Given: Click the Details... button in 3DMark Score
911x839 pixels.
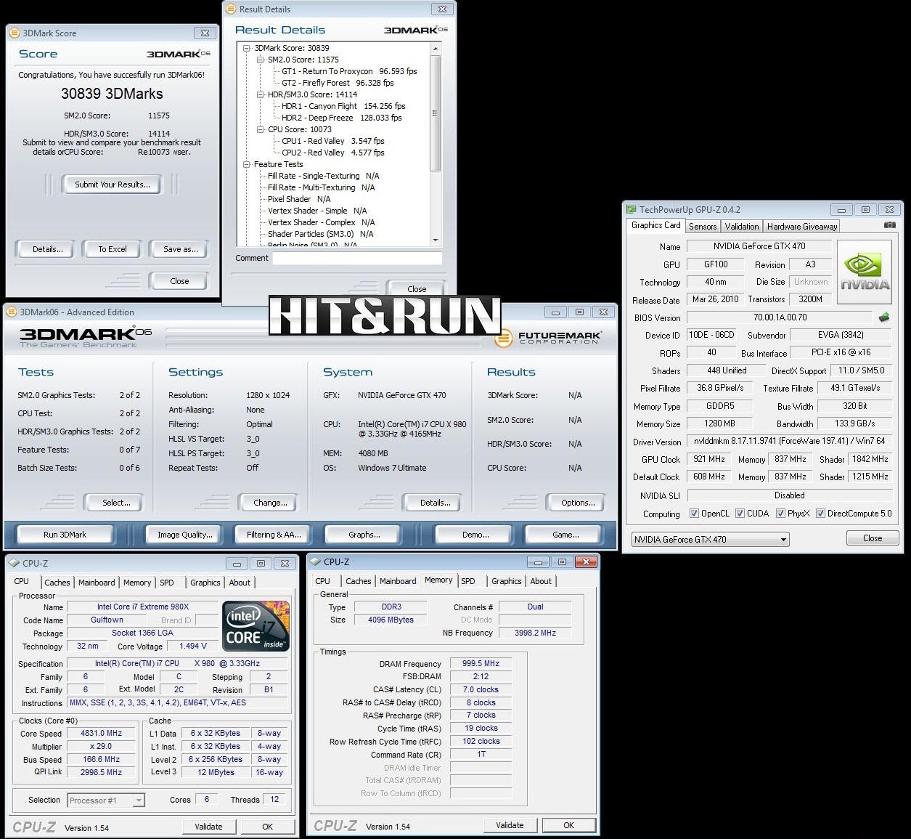Looking at the screenshot, I should (x=48, y=249).
